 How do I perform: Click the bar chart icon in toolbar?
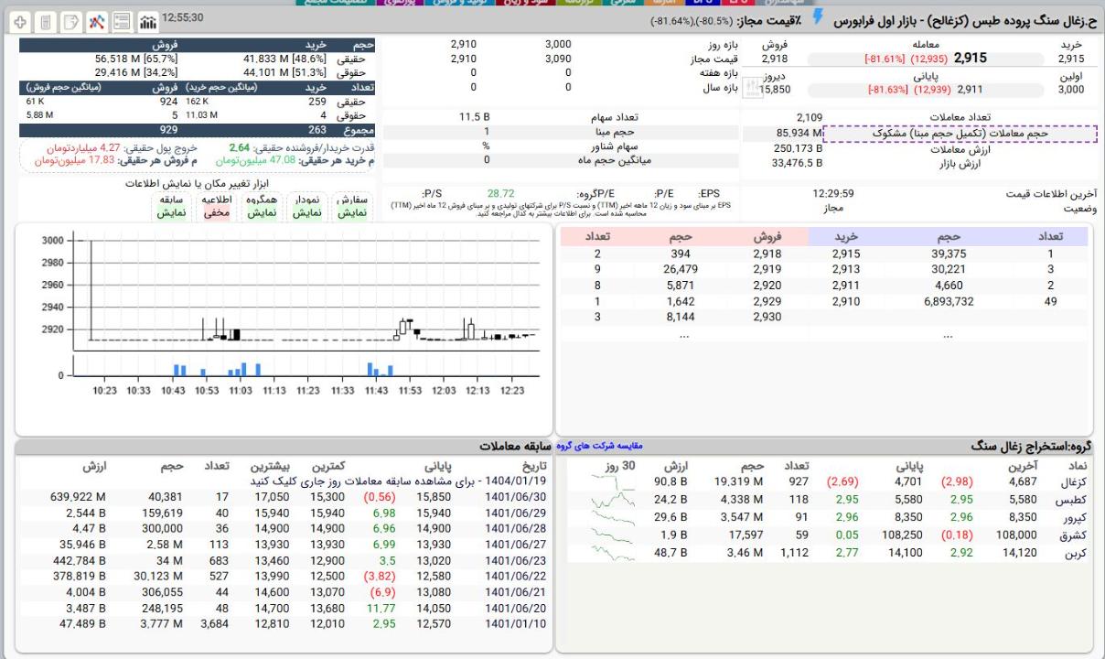(x=146, y=19)
